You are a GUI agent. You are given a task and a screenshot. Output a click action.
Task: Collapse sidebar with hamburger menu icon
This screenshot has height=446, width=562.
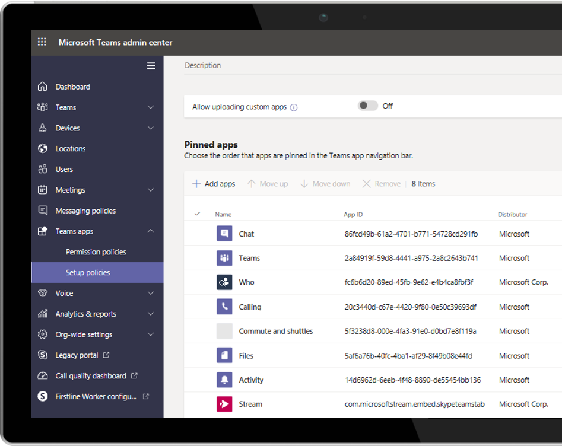pyautogui.click(x=151, y=66)
